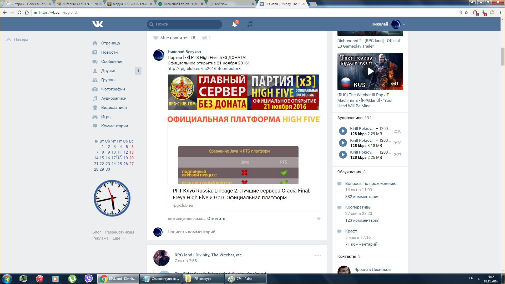505x284 pixels.
Task: Open post options three-dots menu
Action: 318,255
